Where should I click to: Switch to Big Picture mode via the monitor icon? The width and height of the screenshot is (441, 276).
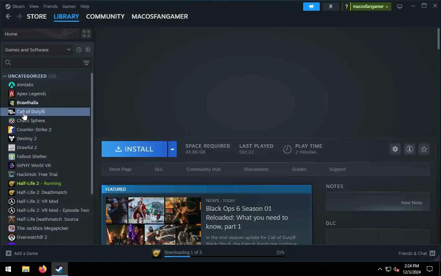400,7
